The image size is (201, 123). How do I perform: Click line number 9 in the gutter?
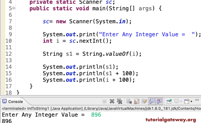click(x=10, y=34)
